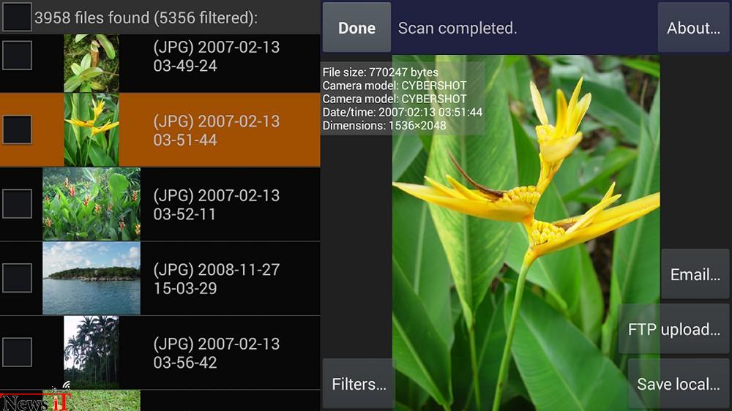Tick the select-all checkbox beside '3958 files found'
The image size is (732, 411).
(17, 17)
